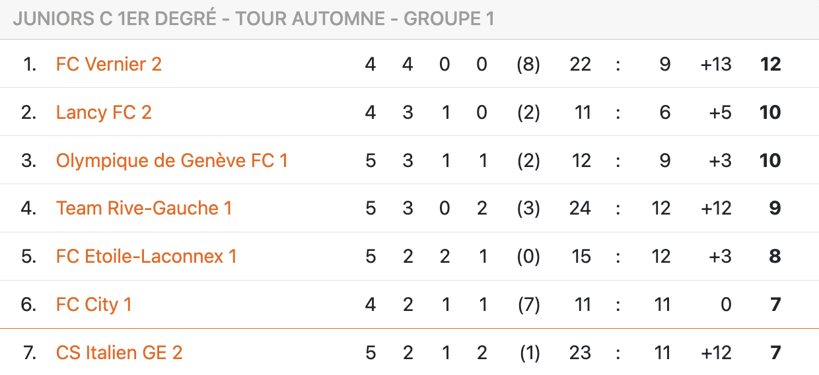
Task: Click rank number 7. beside CS Italien
Action: tap(29, 353)
